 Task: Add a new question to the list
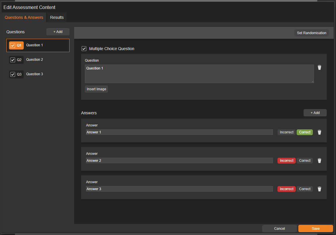(58, 32)
